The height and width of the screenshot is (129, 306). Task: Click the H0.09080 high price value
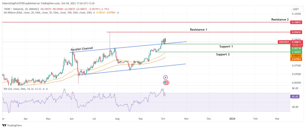(58, 9)
